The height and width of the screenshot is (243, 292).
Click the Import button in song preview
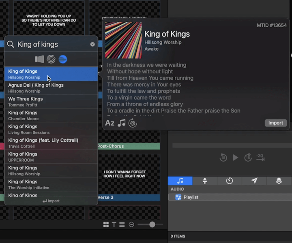[276, 123]
